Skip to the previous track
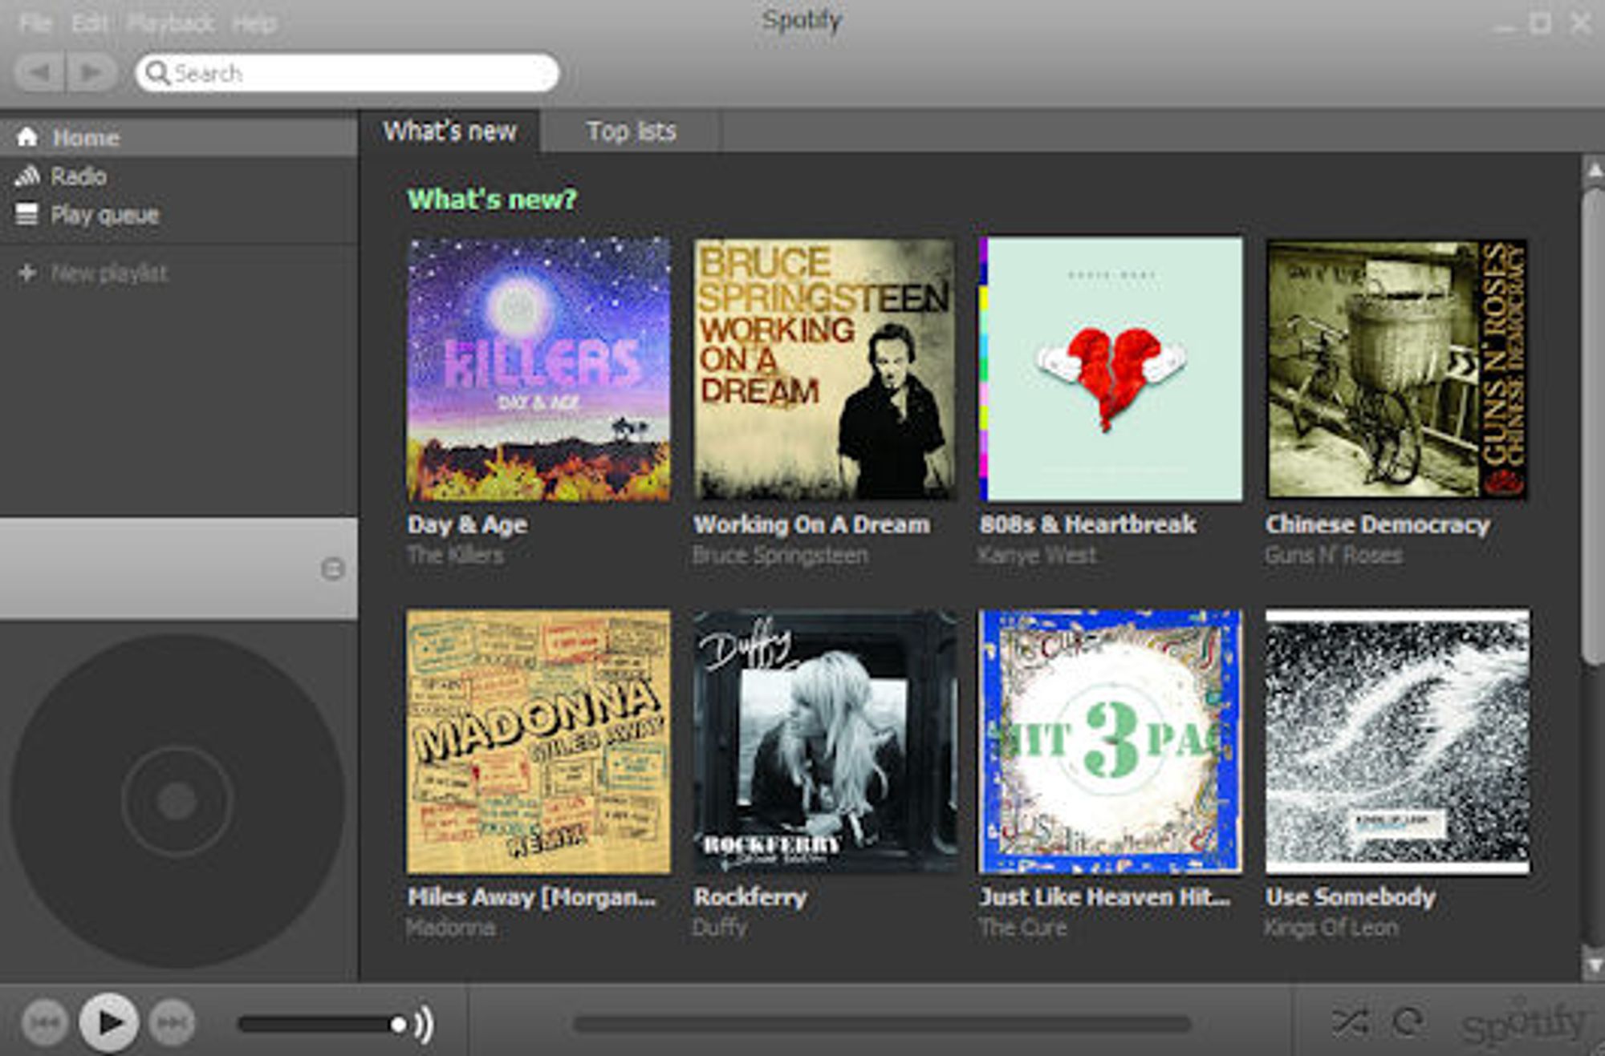The image size is (1605, 1056). click(x=45, y=1023)
